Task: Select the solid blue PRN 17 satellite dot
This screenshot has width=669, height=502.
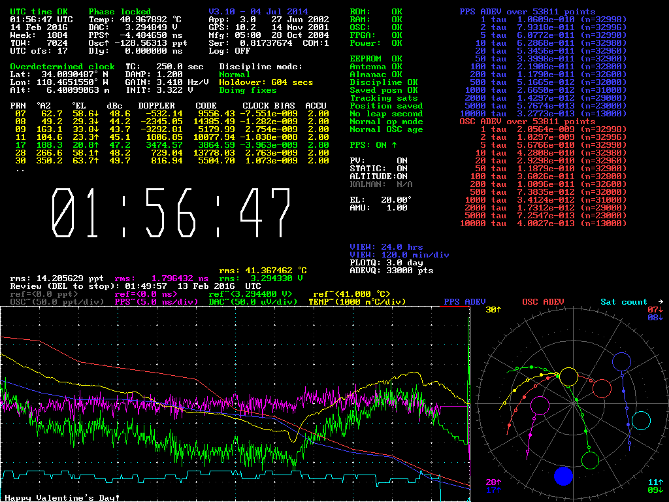Action: pos(563,476)
